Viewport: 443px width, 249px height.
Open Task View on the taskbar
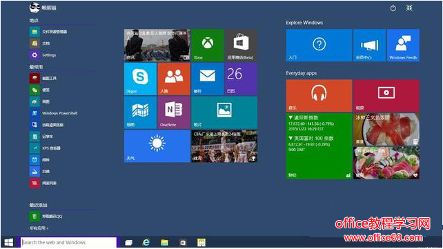[x=129, y=243]
